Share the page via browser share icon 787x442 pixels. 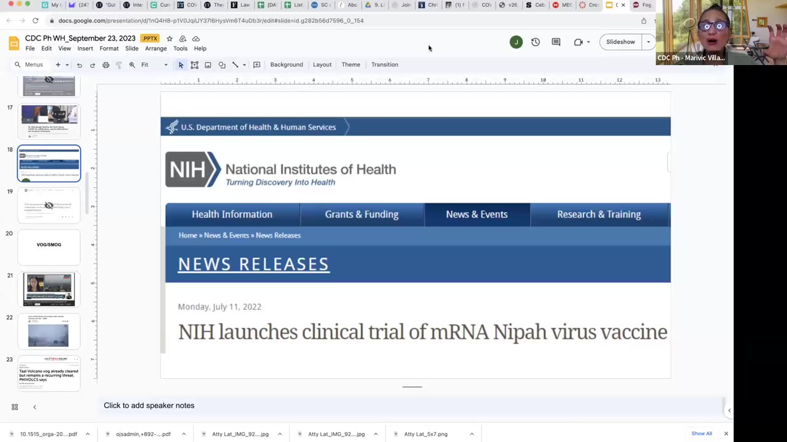(644, 20)
